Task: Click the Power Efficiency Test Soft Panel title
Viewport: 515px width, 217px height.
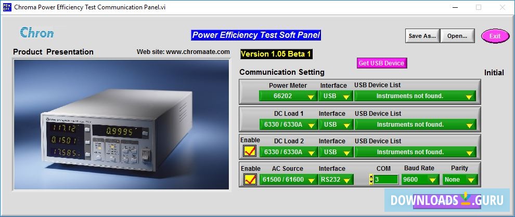Action: [256, 35]
